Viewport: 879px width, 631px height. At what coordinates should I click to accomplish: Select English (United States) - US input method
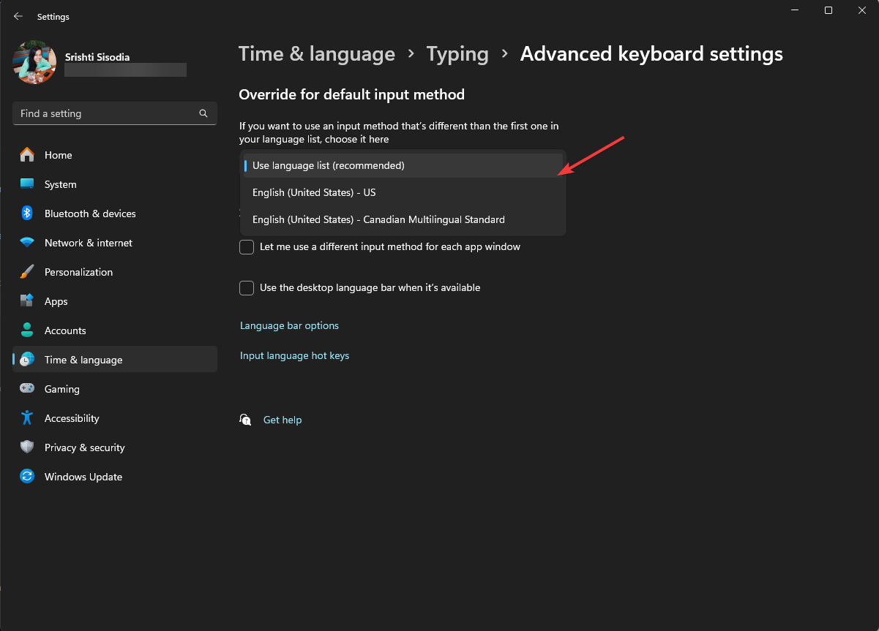pos(314,192)
